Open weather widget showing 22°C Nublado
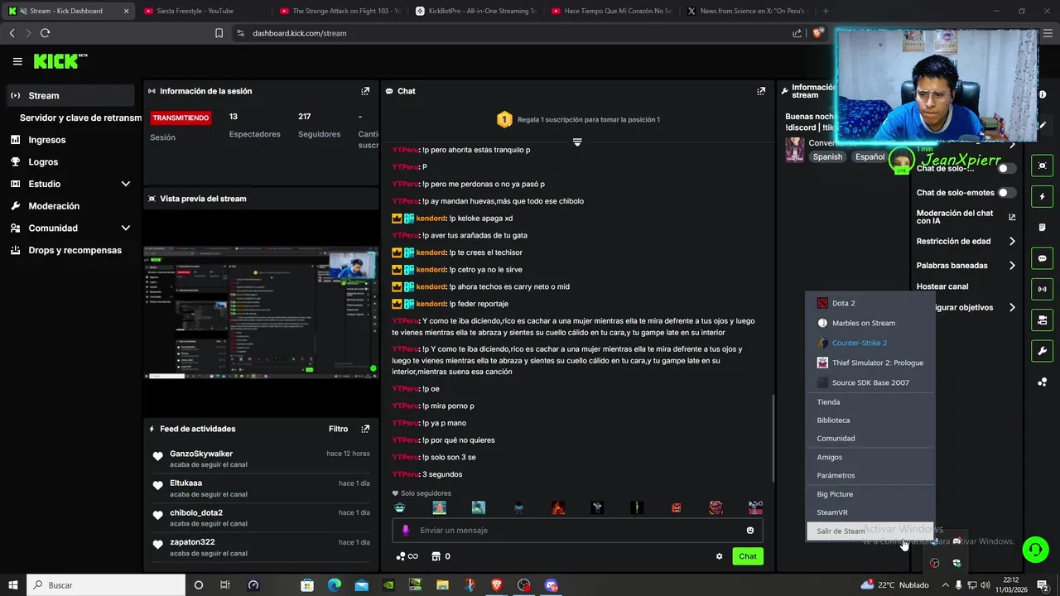The width and height of the screenshot is (1060, 596). [x=894, y=585]
